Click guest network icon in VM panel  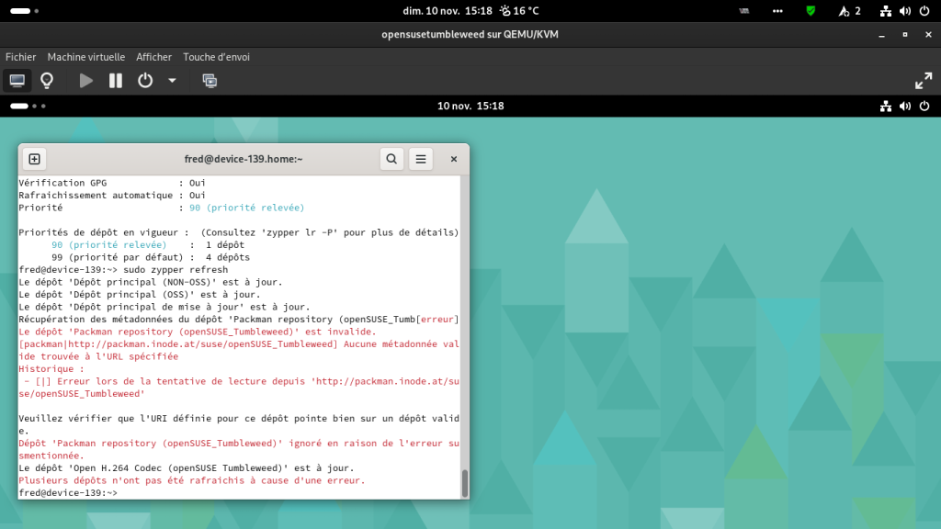tap(886, 107)
